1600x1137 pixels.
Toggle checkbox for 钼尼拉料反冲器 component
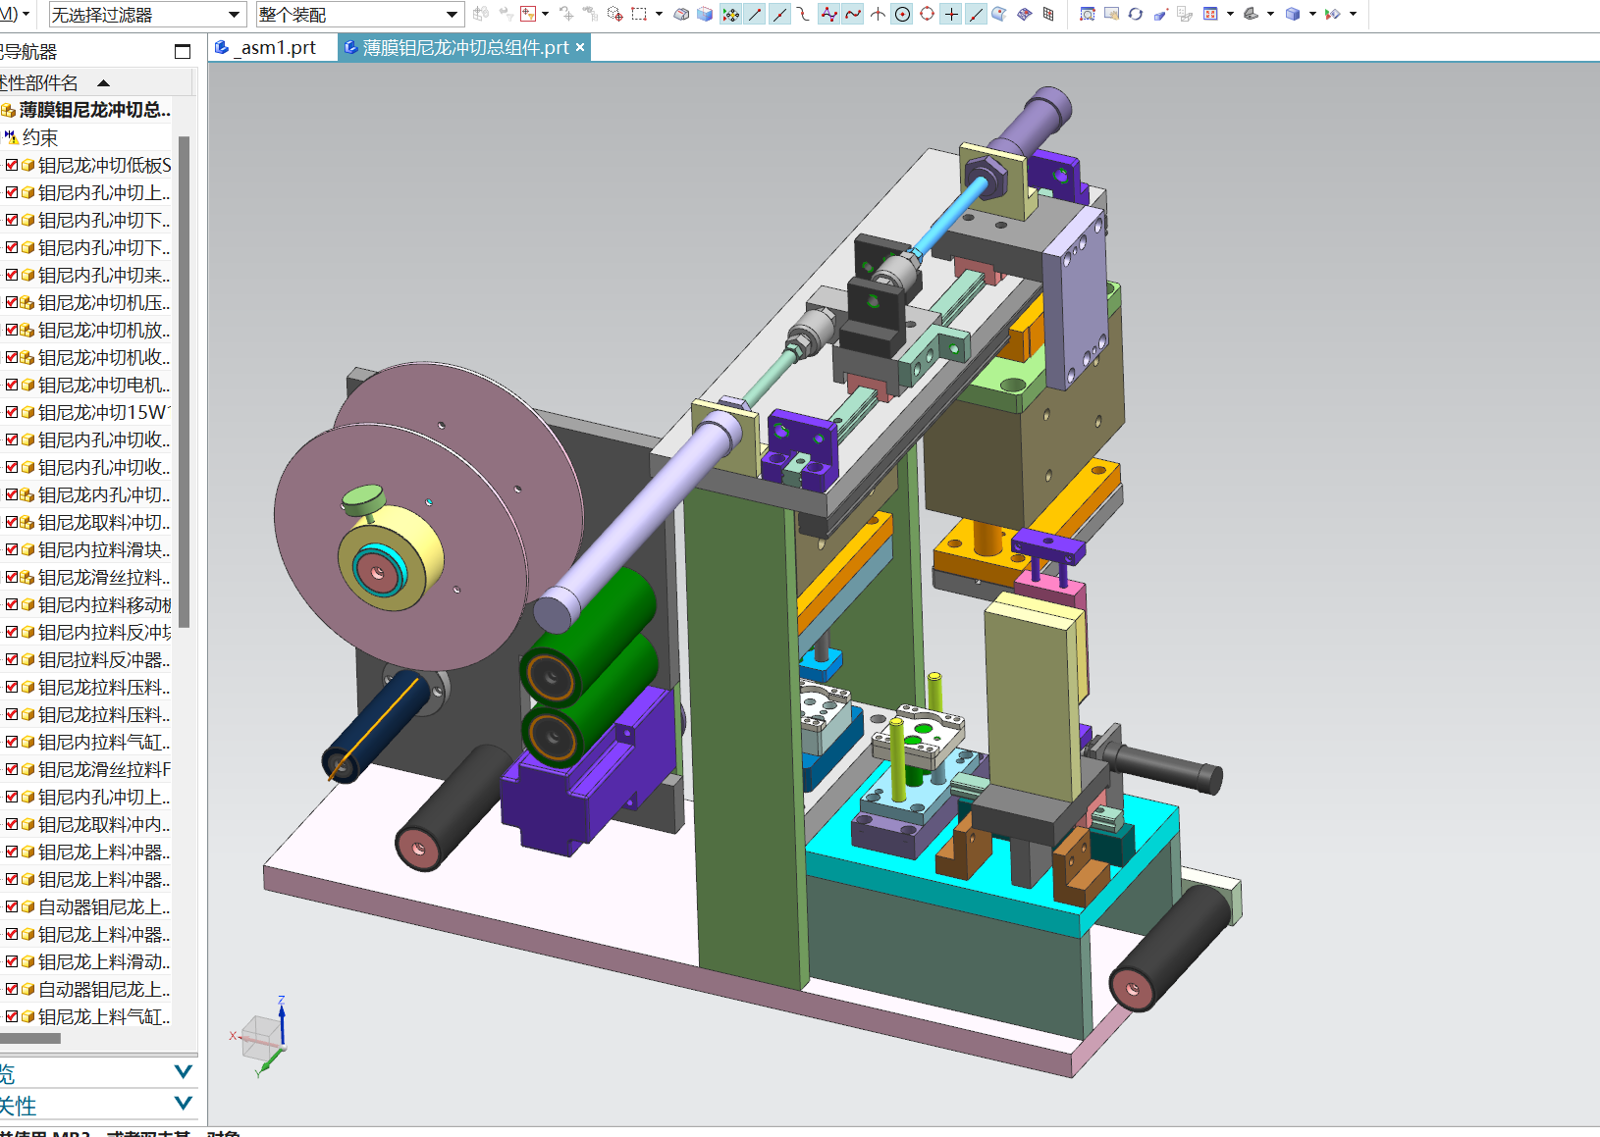click(12, 659)
